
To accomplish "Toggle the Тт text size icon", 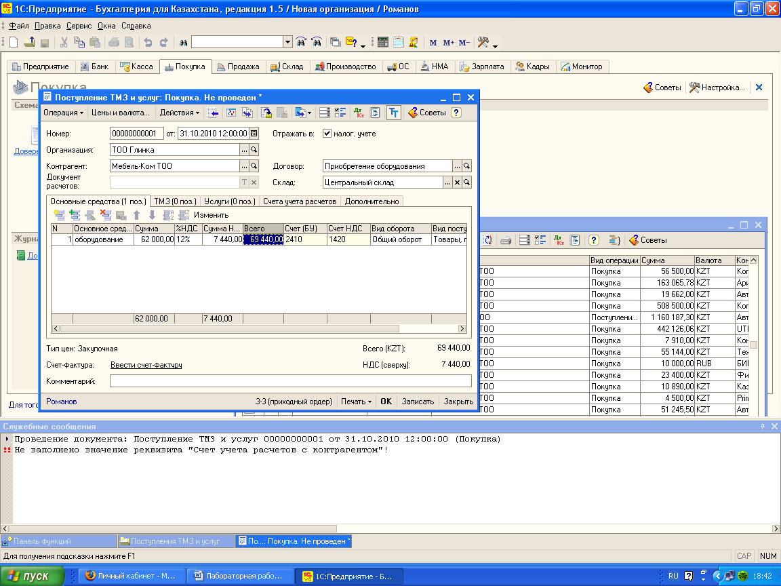I will coord(393,113).
